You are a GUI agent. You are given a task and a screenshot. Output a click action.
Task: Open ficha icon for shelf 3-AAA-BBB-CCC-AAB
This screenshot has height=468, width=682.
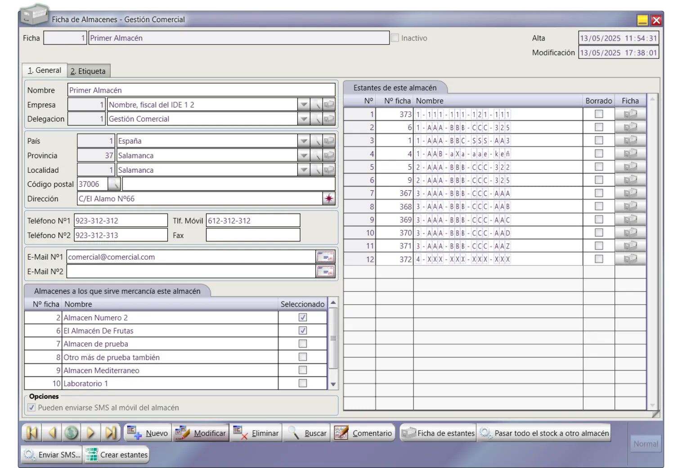click(630, 207)
